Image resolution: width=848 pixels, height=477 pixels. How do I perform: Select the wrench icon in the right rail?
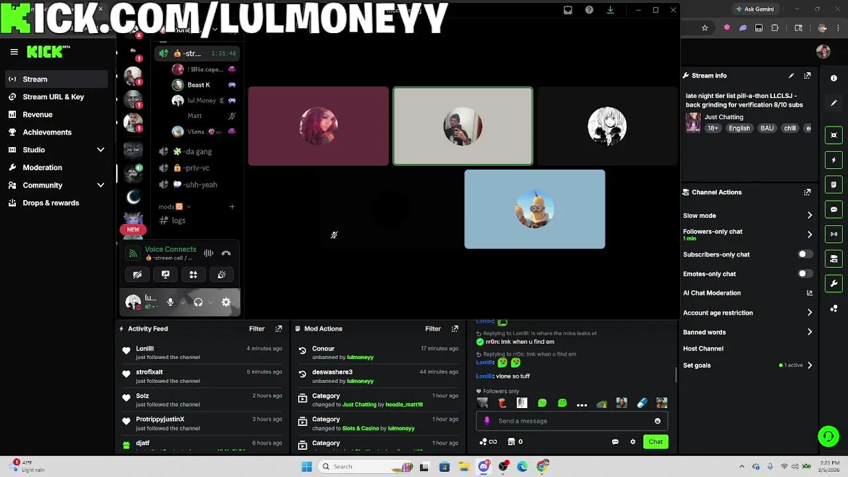834,284
